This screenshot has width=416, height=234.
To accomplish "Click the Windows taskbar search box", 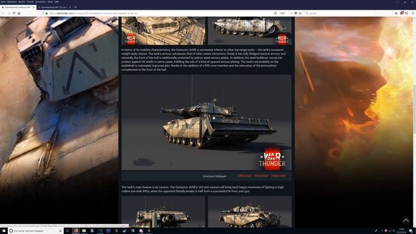I will point(36,231).
